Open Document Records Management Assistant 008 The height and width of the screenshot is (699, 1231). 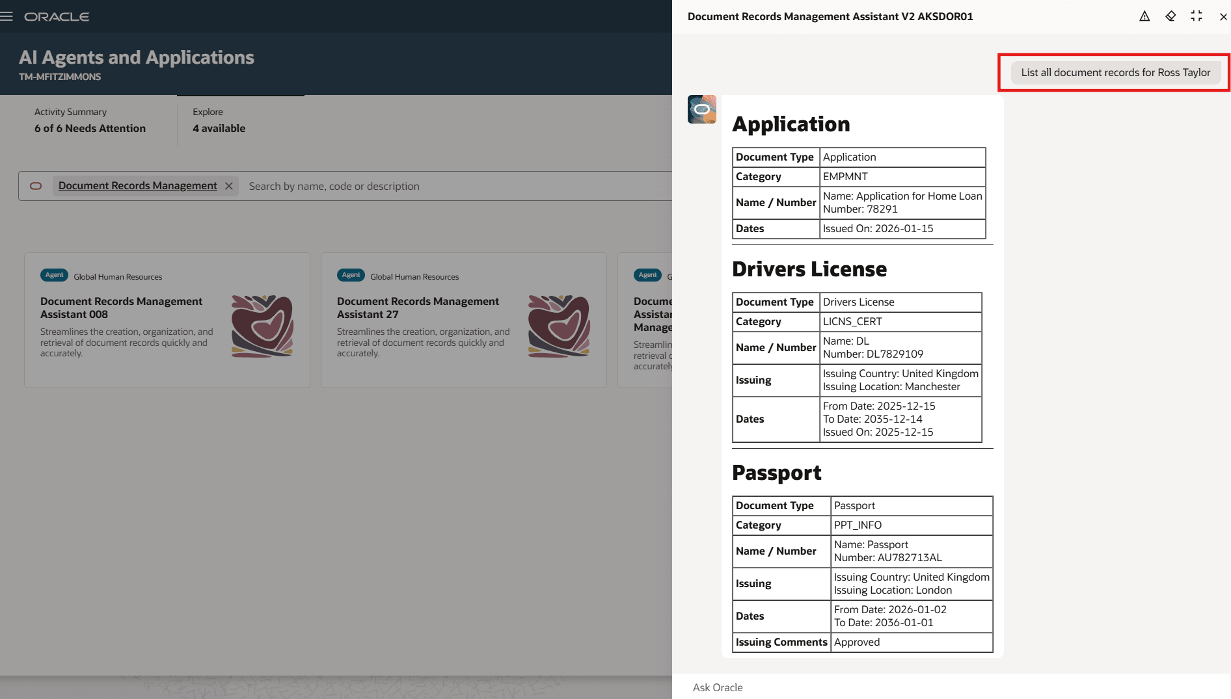tap(121, 308)
